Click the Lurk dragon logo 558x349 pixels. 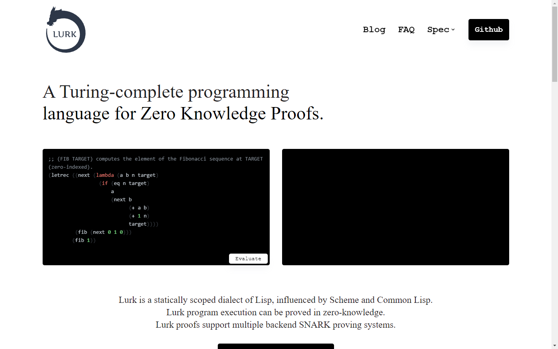[65, 30]
